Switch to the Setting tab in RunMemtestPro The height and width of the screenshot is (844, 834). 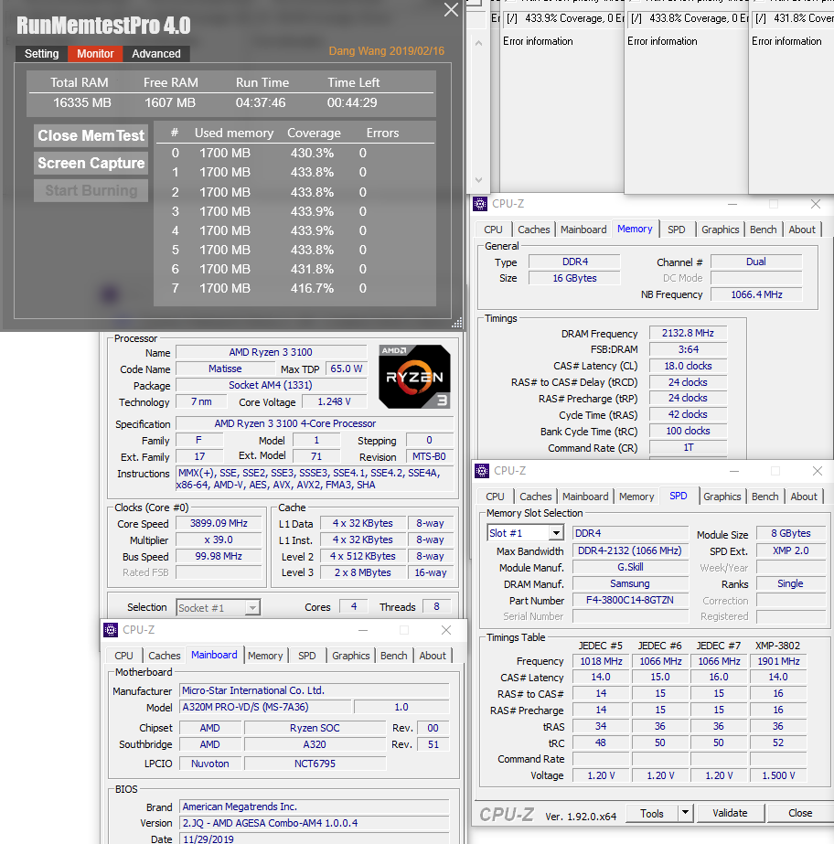tap(41, 54)
